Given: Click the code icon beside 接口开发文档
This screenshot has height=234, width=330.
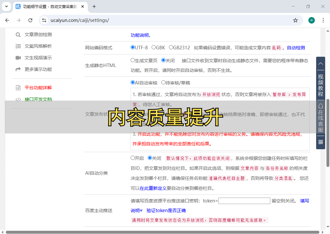Looking at the screenshot, I should coord(18,100).
